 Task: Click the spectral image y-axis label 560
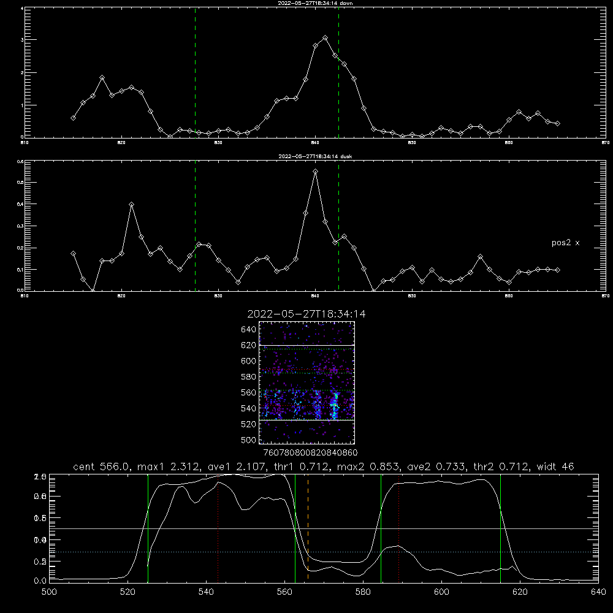click(x=249, y=392)
